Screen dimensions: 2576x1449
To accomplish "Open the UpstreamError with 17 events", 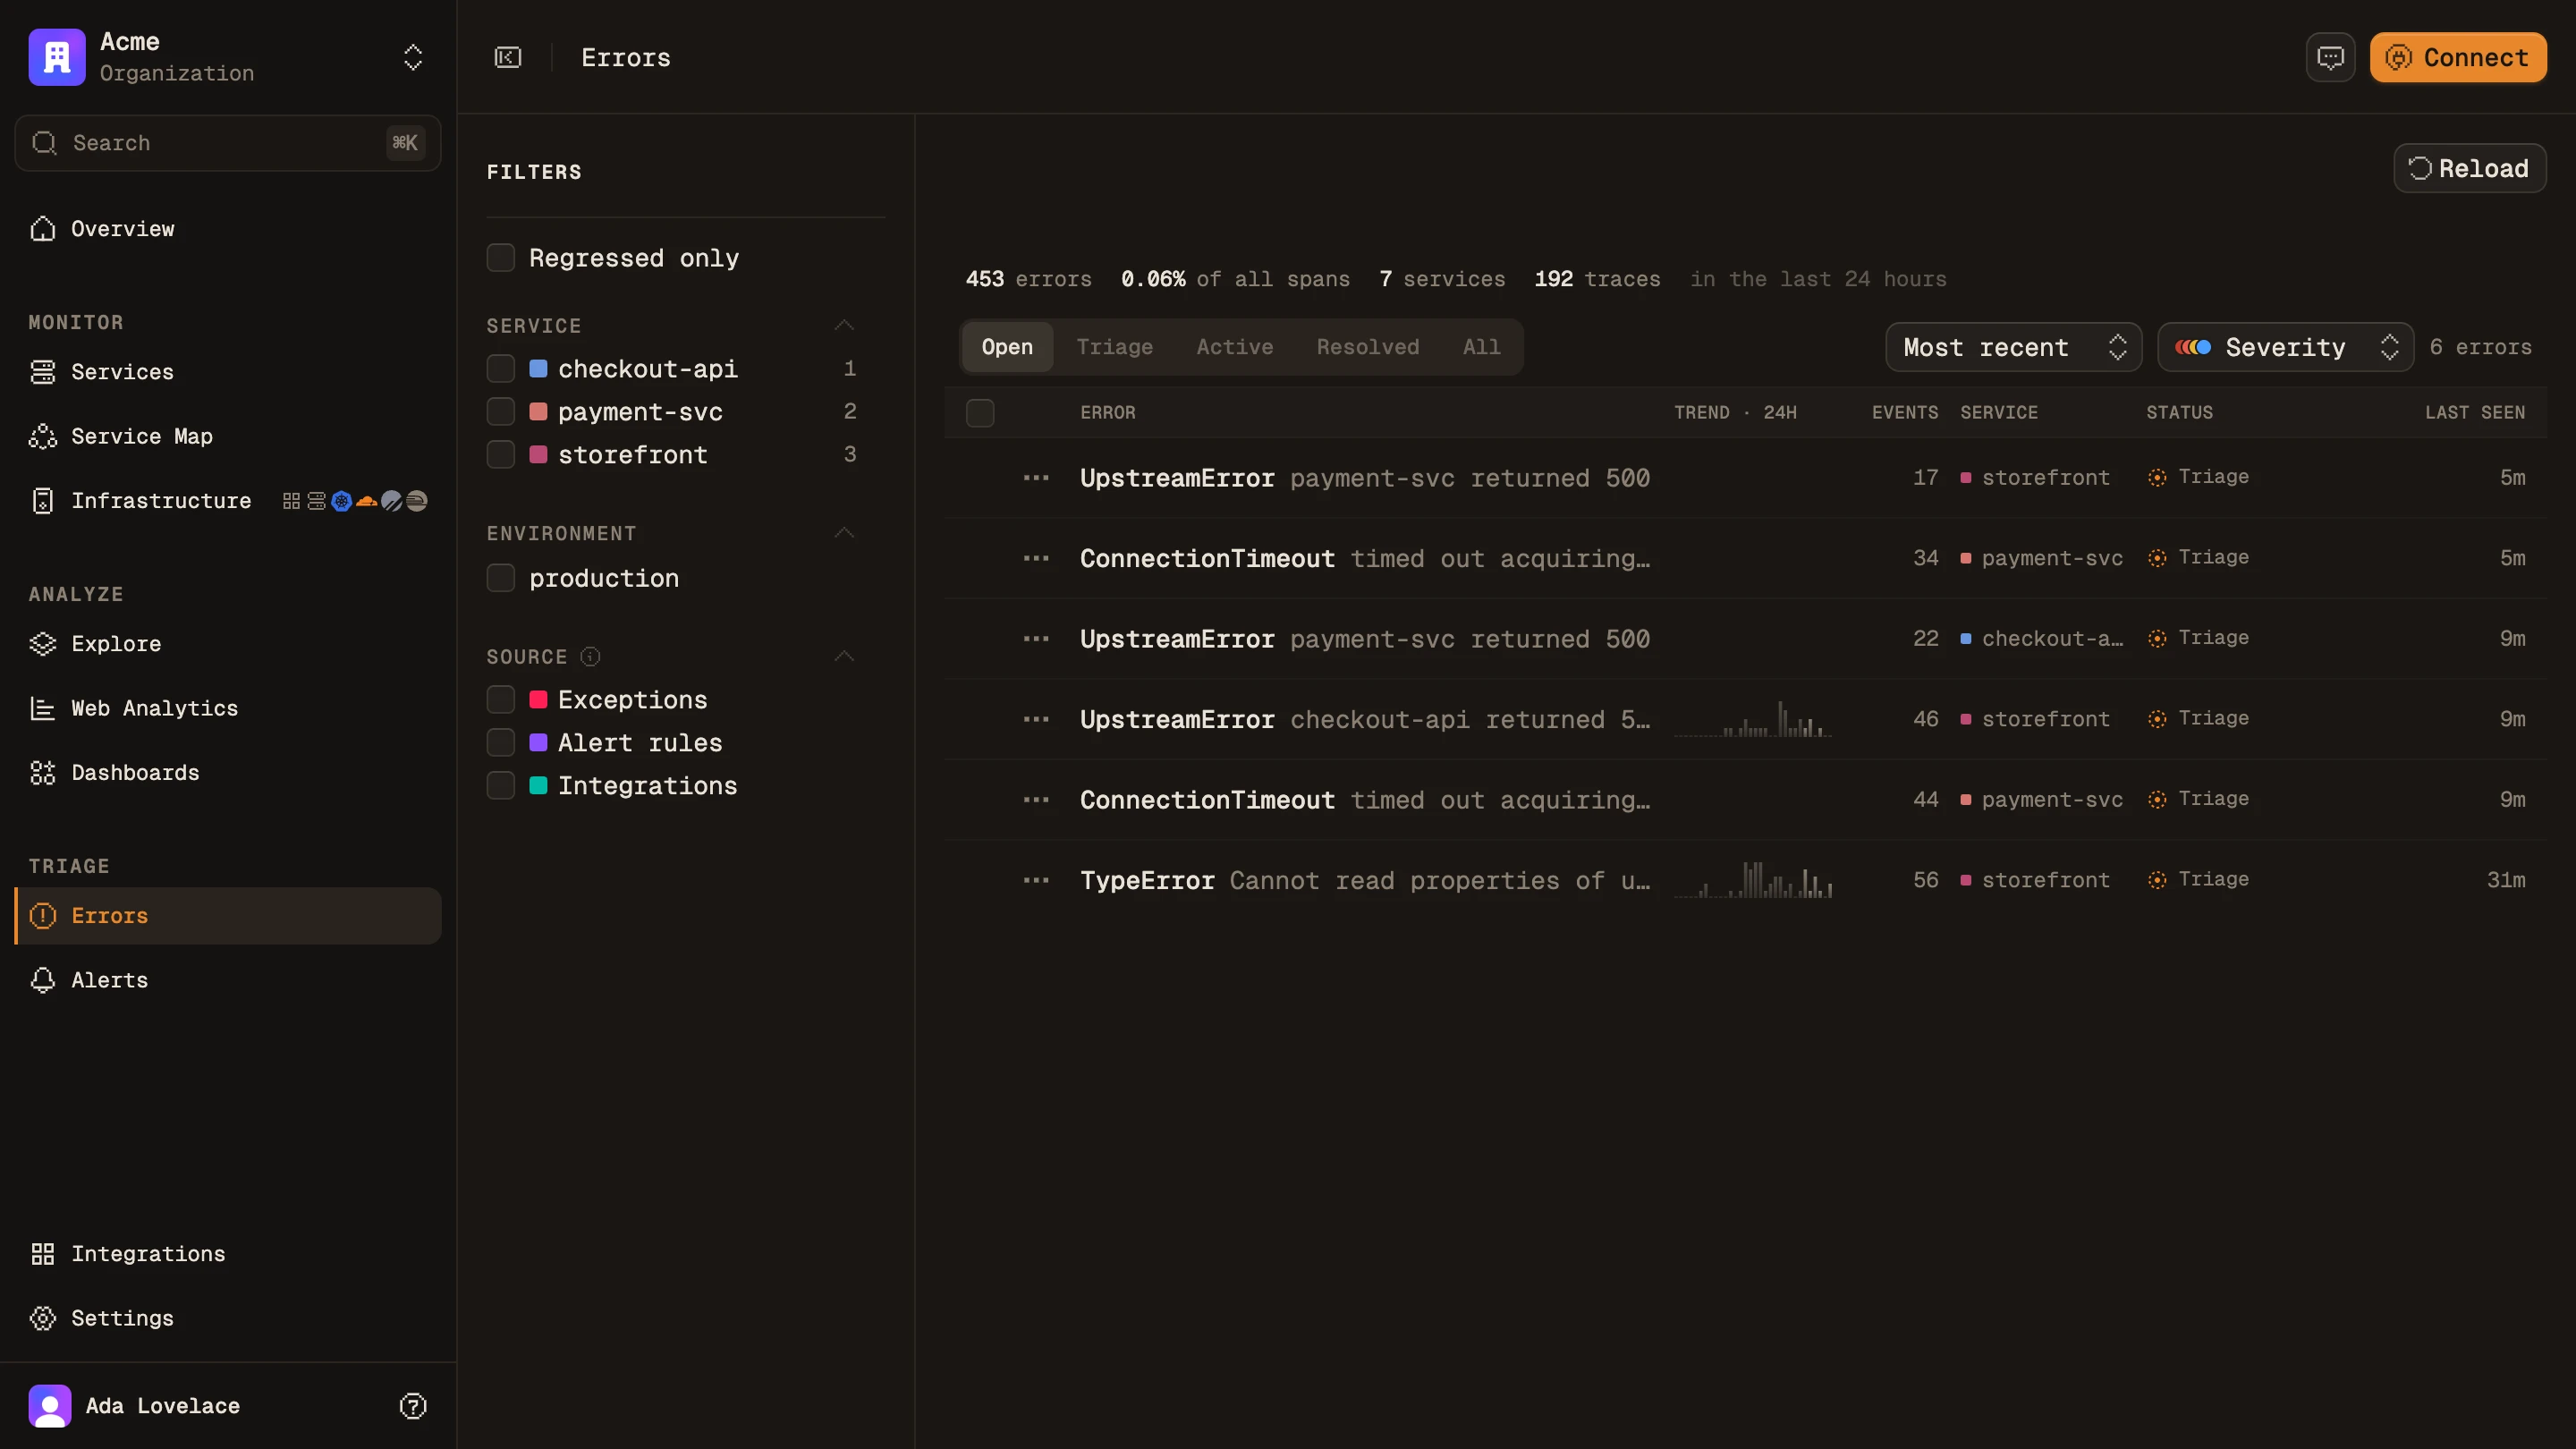I will point(1365,478).
